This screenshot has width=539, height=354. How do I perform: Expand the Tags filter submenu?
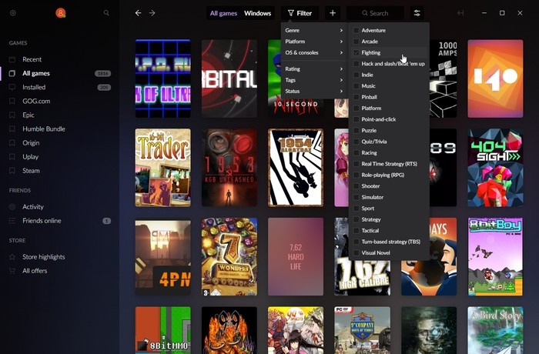(314, 80)
